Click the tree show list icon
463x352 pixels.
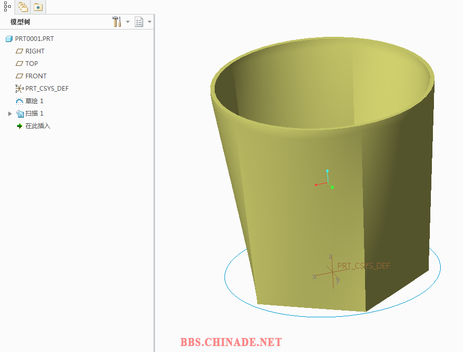tap(139, 22)
